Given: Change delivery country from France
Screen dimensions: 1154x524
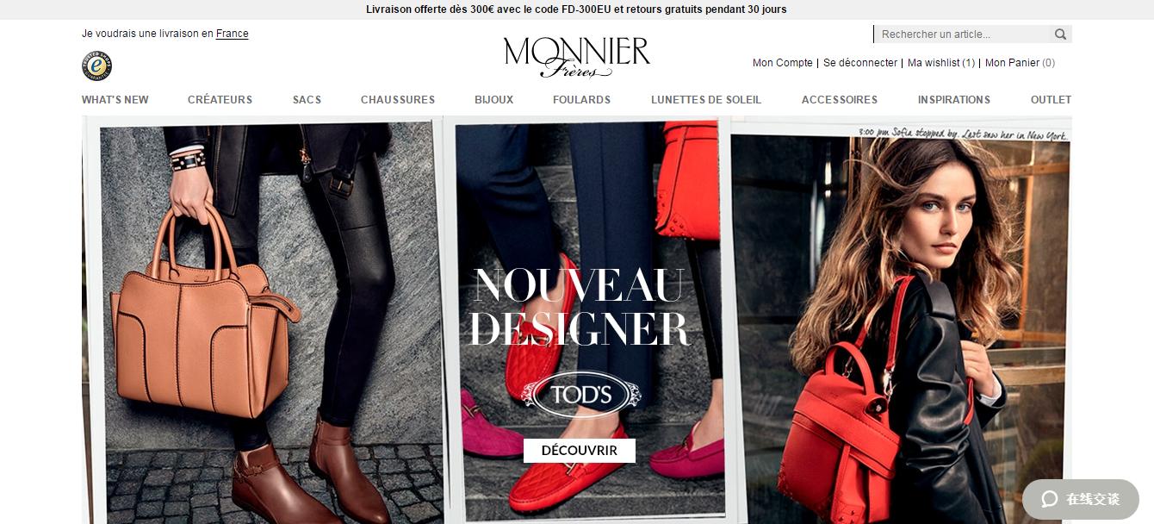Looking at the screenshot, I should point(233,34).
